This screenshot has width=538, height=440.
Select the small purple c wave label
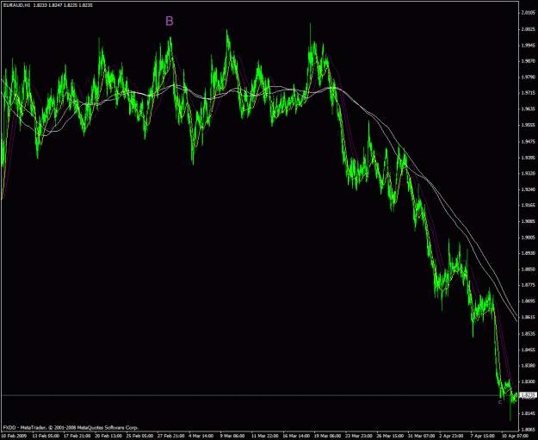pos(500,402)
